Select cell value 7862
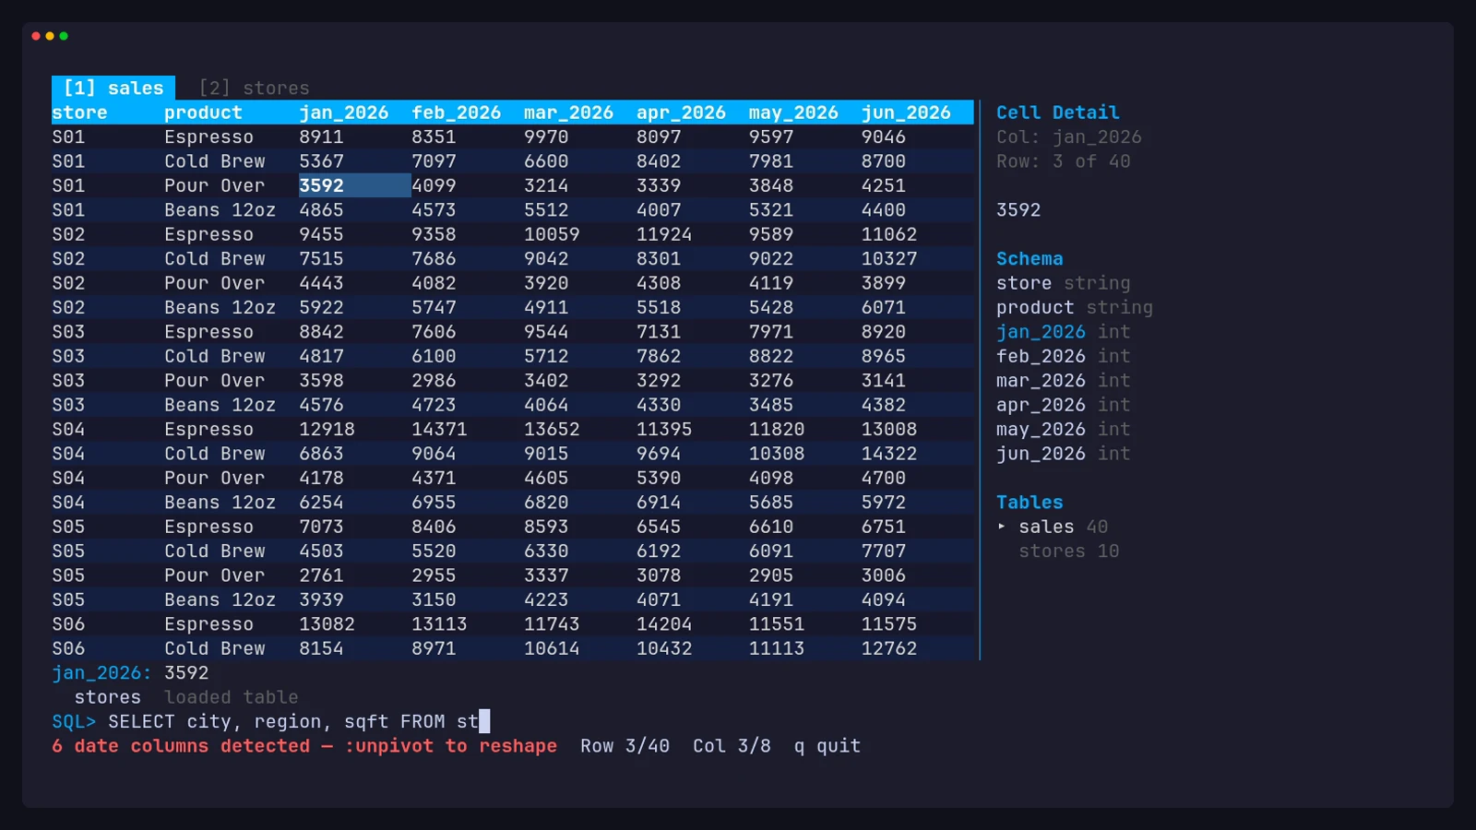This screenshot has width=1476, height=830. tap(659, 356)
